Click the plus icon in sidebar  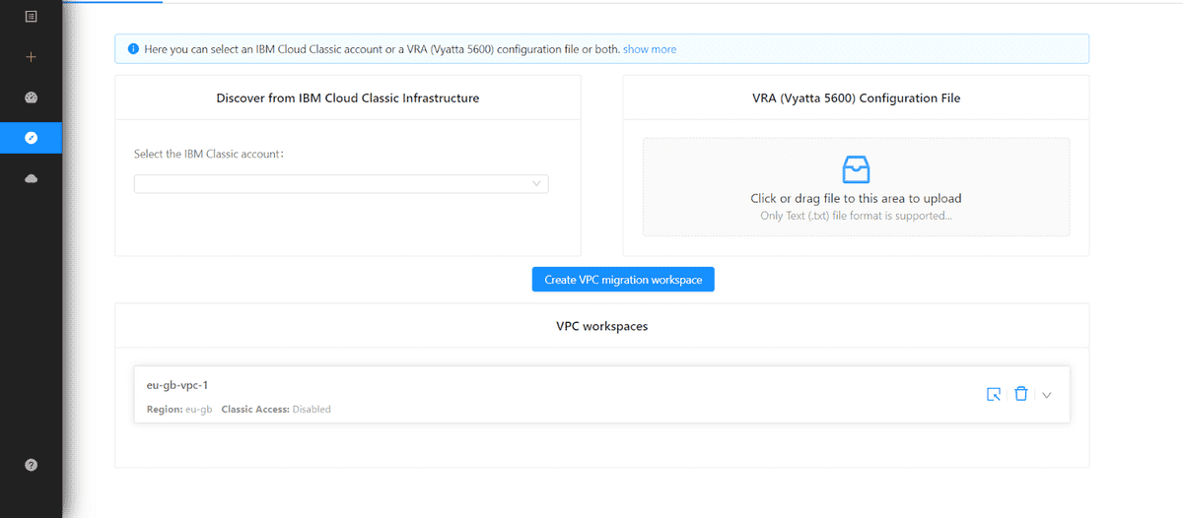31,57
